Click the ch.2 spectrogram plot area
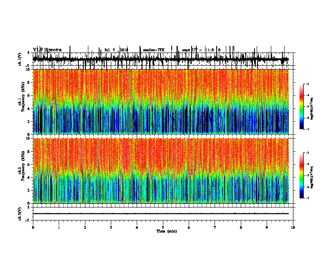 click(x=161, y=171)
